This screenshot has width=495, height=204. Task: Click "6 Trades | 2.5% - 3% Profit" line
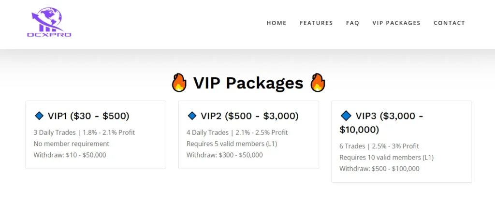click(379, 146)
